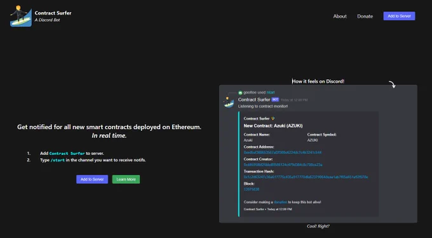Click the 'Contract Symbol:' field label
Screen dimensions: 432x238
(322, 135)
